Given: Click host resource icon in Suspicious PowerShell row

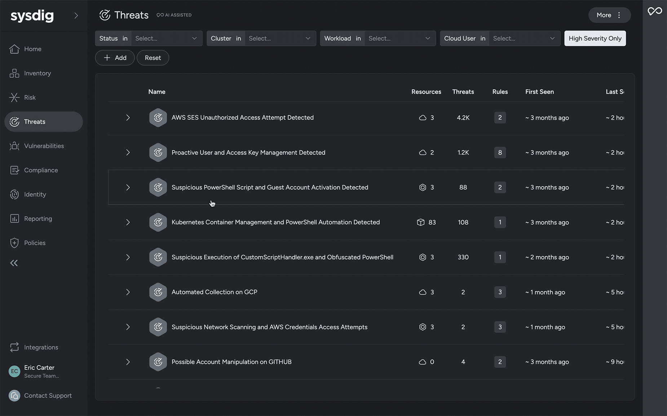Looking at the screenshot, I should (423, 187).
